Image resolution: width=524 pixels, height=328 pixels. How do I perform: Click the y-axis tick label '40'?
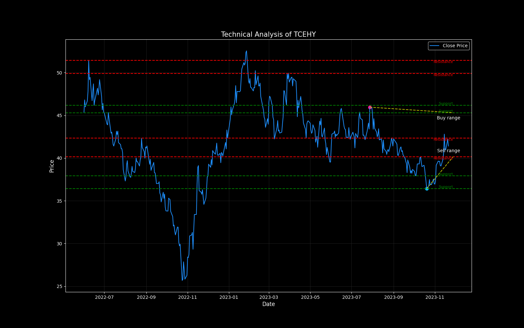click(x=59, y=158)
